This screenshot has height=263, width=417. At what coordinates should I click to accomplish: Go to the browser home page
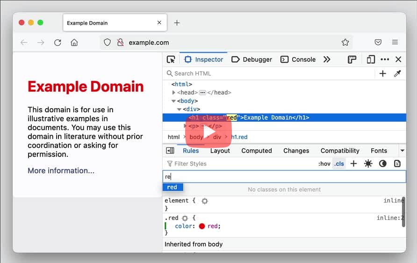[74, 42]
